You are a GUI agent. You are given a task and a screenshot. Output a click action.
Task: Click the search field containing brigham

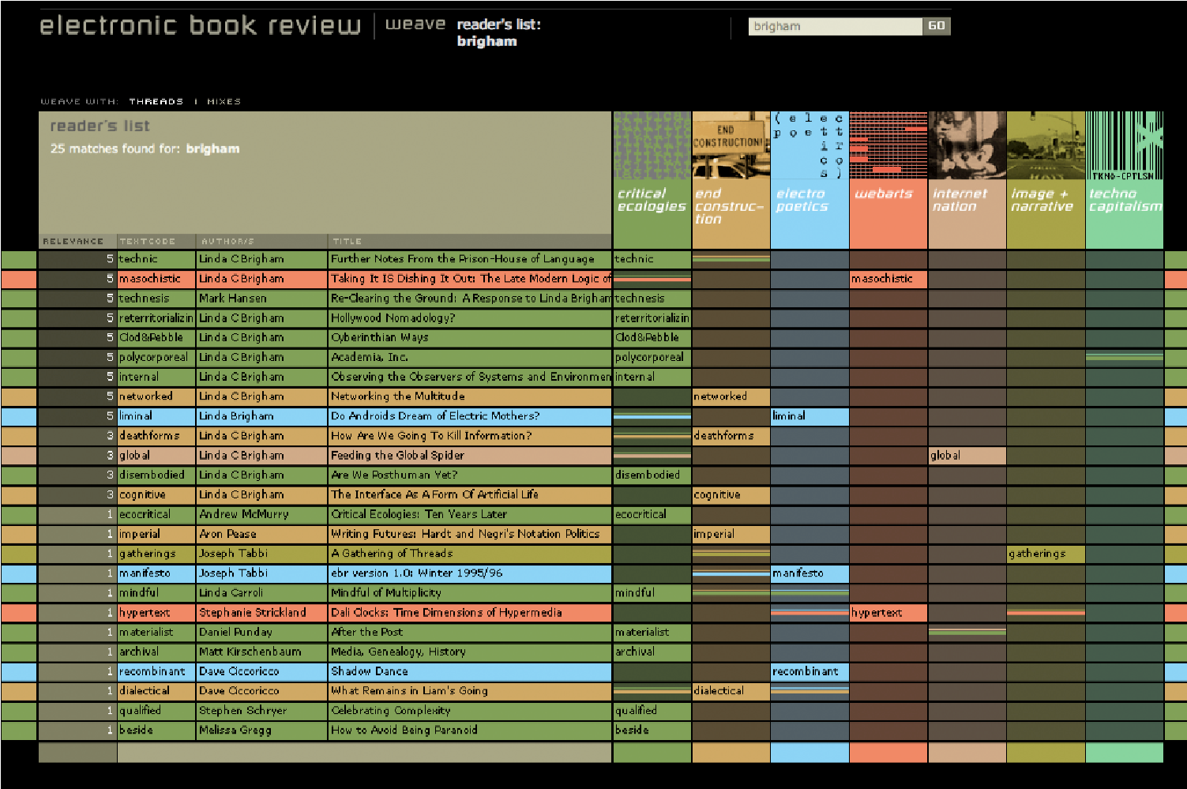[835, 26]
